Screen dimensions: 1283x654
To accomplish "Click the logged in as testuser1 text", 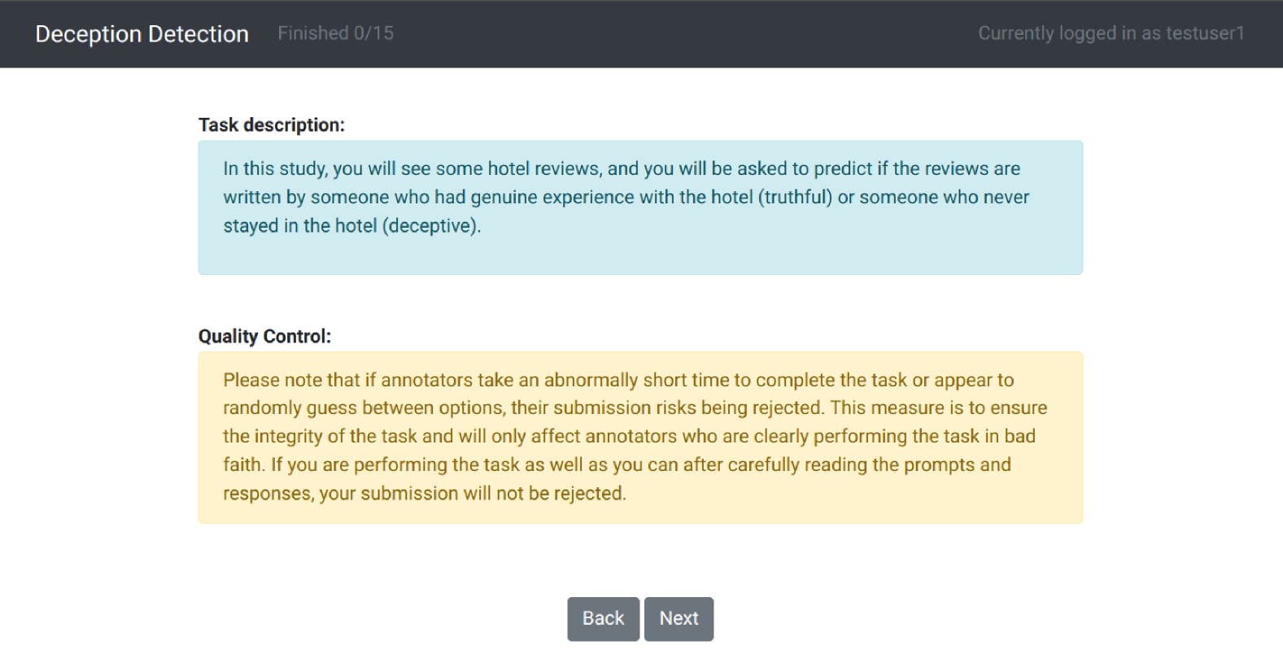I will (x=1111, y=33).
